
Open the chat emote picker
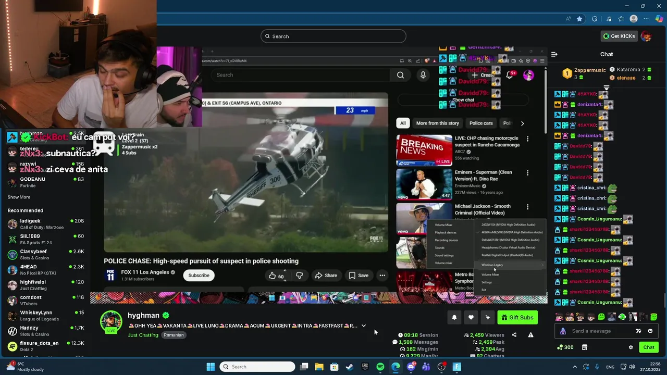[x=650, y=331]
